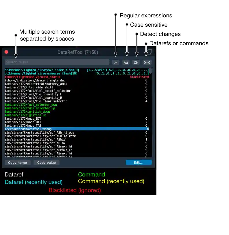
Task: Select blacklisted iphone/flightmodel/ground_status row
Action: tap(77, 77)
